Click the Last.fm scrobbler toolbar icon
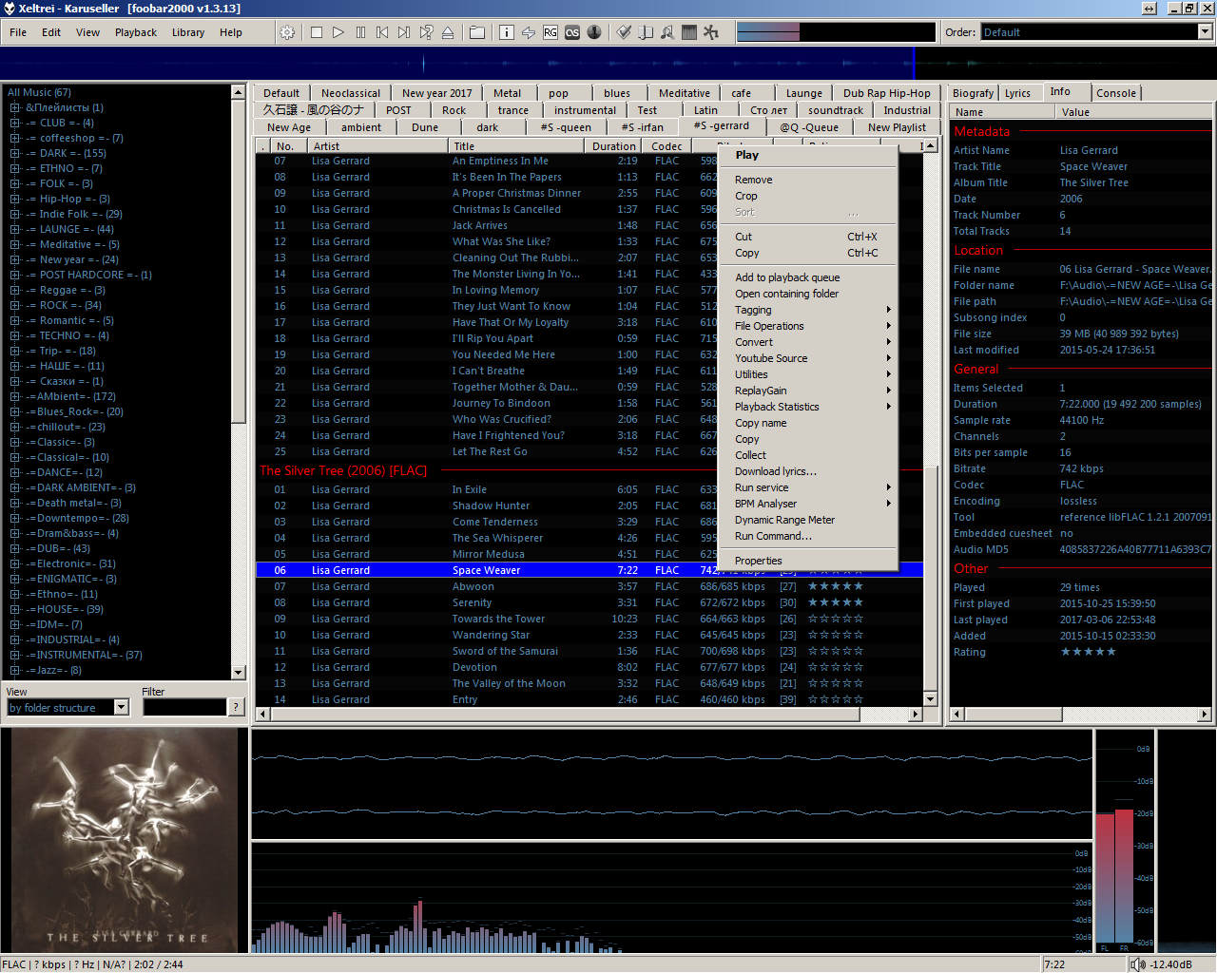 pyautogui.click(x=572, y=32)
